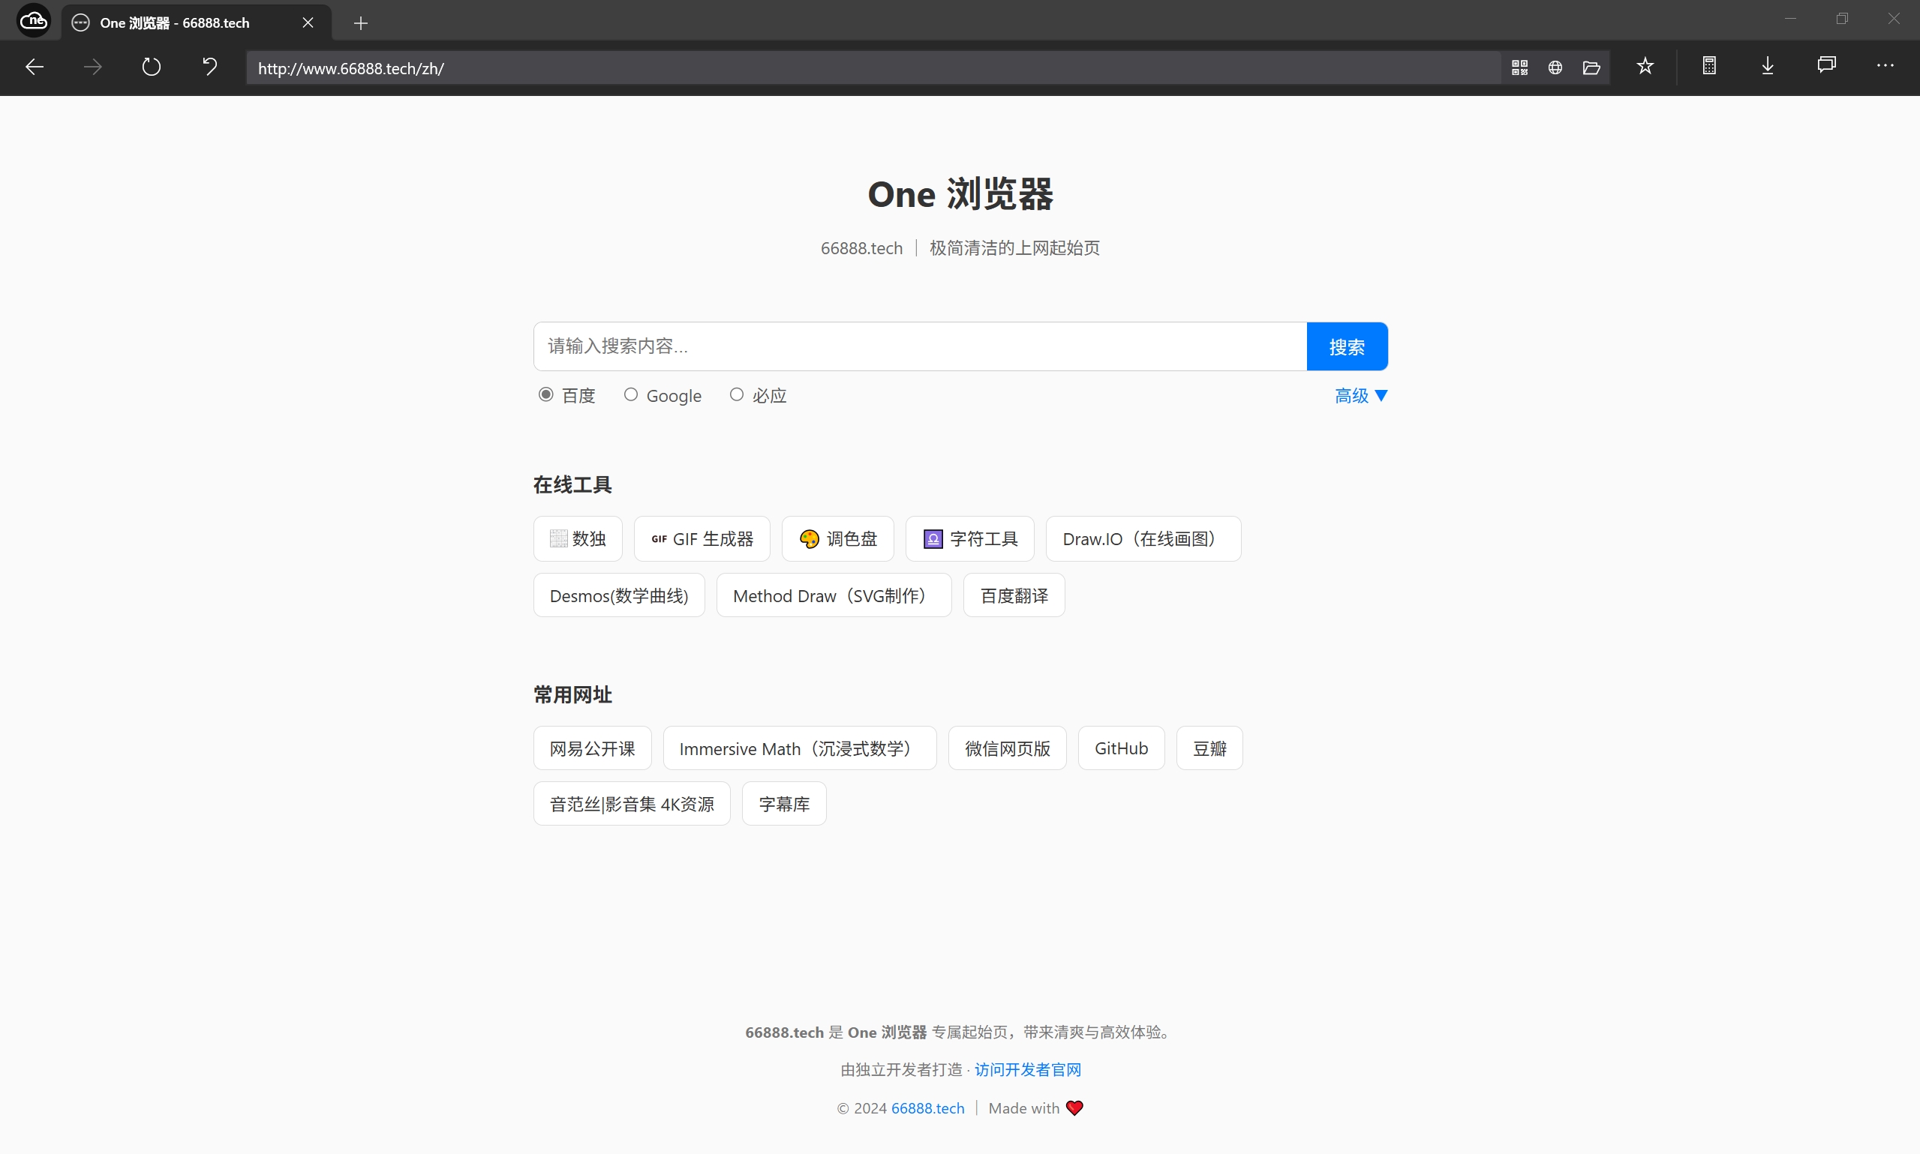
Task: Open 百度翻译 link
Action: (x=1014, y=595)
